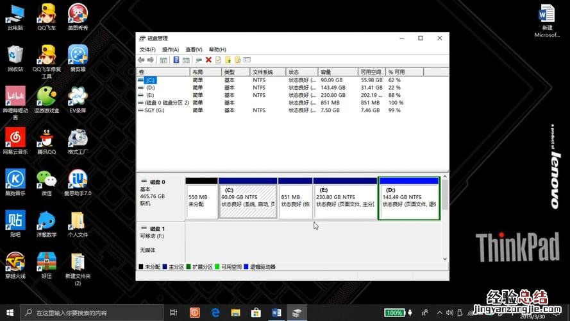Screen dimensions: 570x321
Task: Open the 帮助(H) menu
Action: point(217,49)
